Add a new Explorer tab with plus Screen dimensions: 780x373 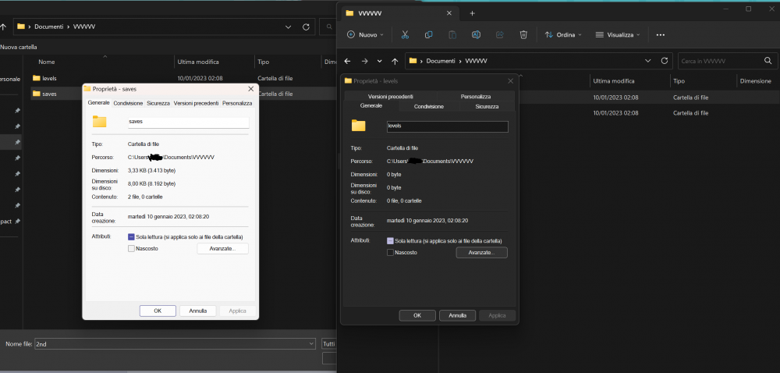tap(472, 12)
